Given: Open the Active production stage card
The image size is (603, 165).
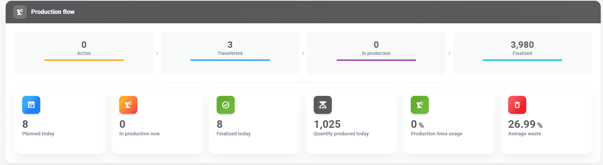Looking at the screenshot, I should pyautogui.click(x=84, y=53).
